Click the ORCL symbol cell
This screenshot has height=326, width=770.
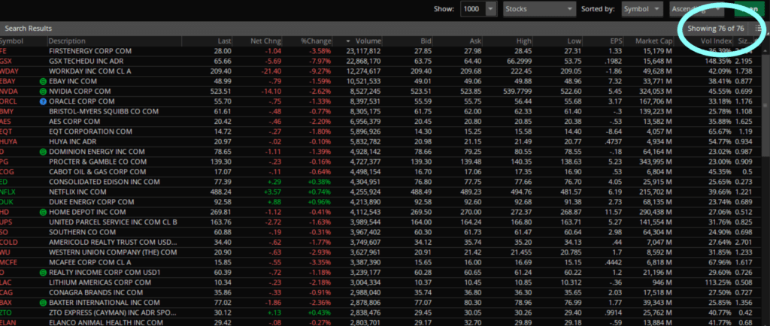tap(9, 101)
